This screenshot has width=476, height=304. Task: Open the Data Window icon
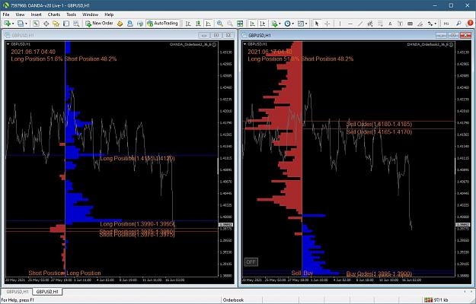46,24
